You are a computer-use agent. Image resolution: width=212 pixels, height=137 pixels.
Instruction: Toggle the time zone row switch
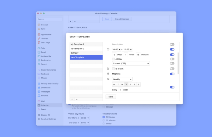pos(172,63)
